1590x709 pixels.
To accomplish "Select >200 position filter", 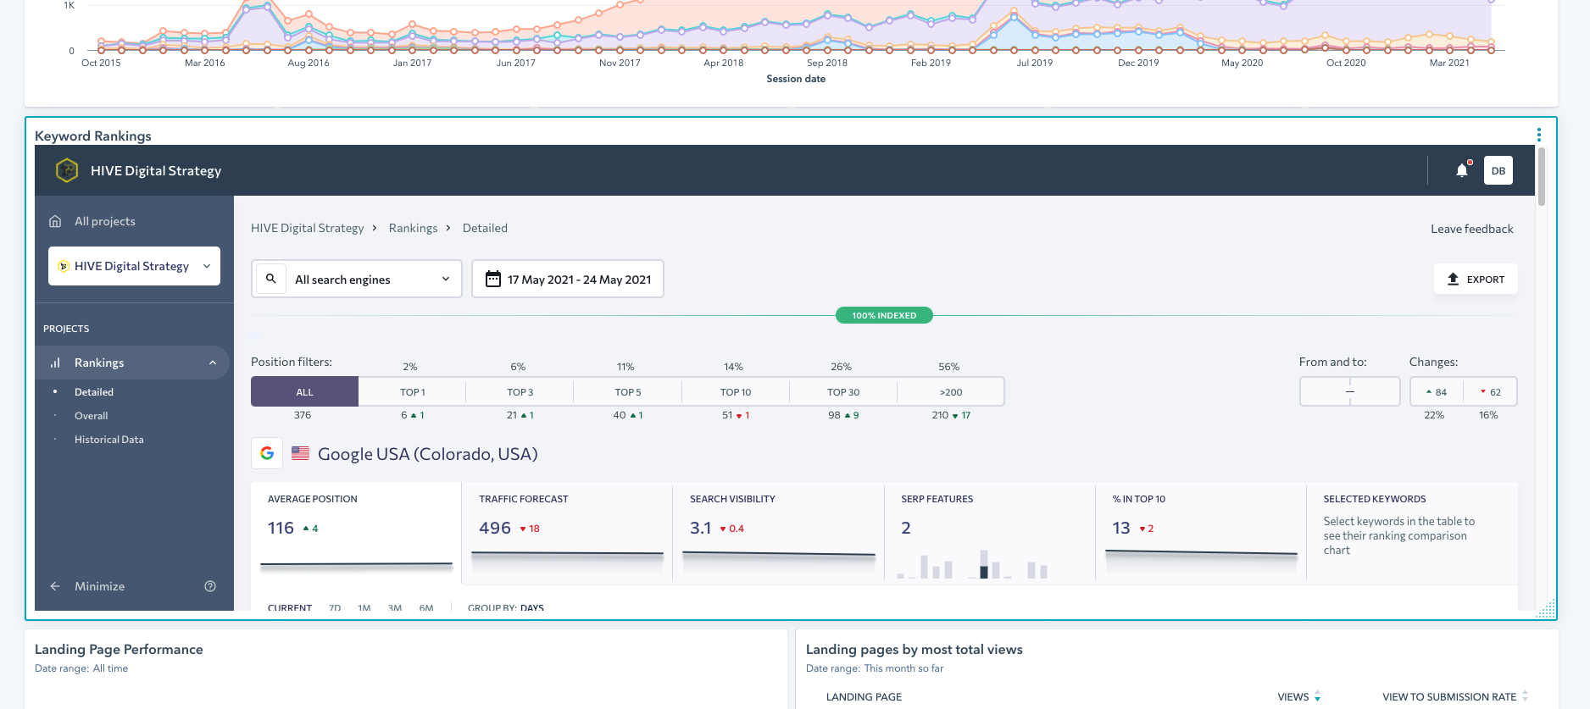I will point(951,392).
